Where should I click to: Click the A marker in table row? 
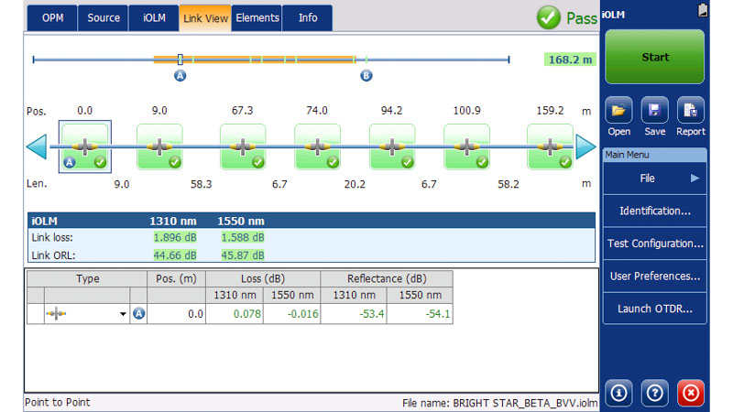(138, 313)
